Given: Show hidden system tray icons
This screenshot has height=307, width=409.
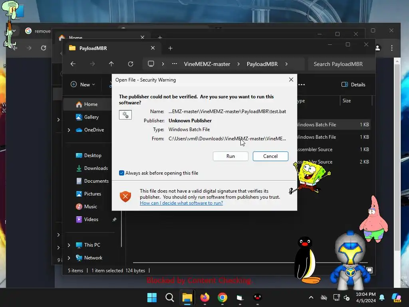Looking at the screenshot, I should pos(311,297).
